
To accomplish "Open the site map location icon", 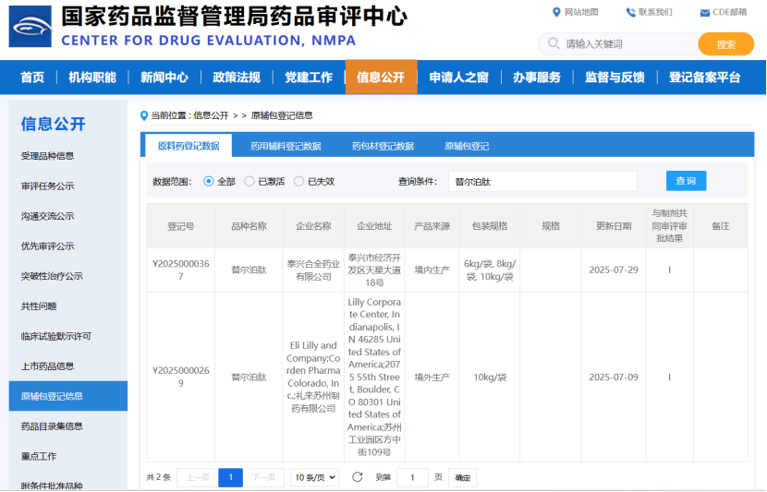I will pyautogui.click(x=556, y=12).
